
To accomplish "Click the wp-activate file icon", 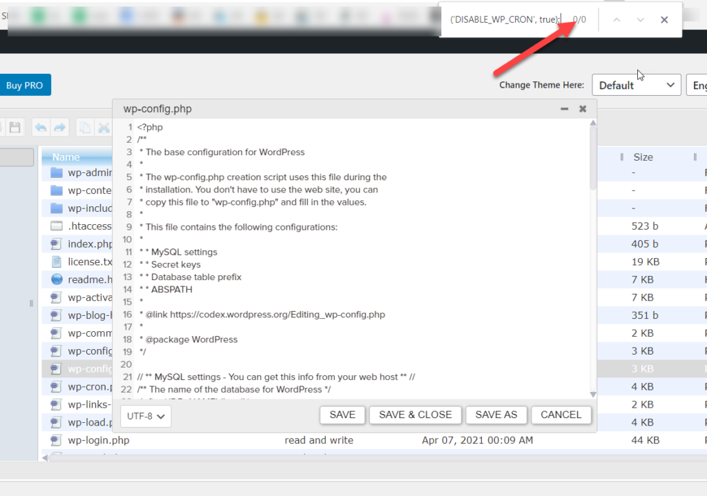I will coord(57,297).
